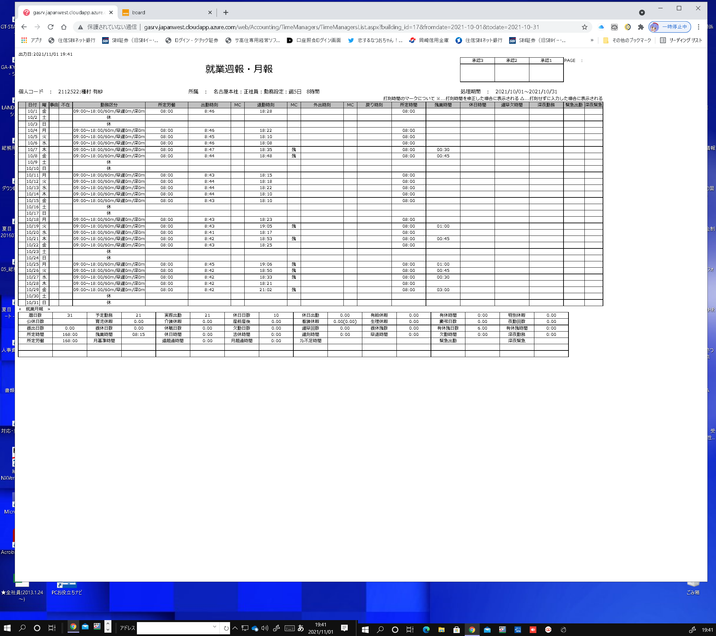The image size is (716, 636).
Task: Click the 一時停止中 profile button
Action: click(x=670, y=27)
